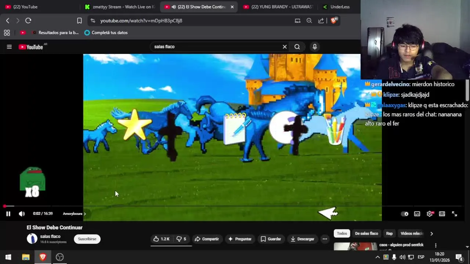Go to YouTube home via logo
Screen dimensions: 470x264
pyautogui.click(x=31, y=47)
